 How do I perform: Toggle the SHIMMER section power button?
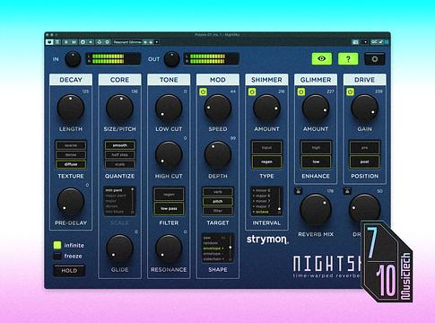pyautogui.click(x=252, y=92)
